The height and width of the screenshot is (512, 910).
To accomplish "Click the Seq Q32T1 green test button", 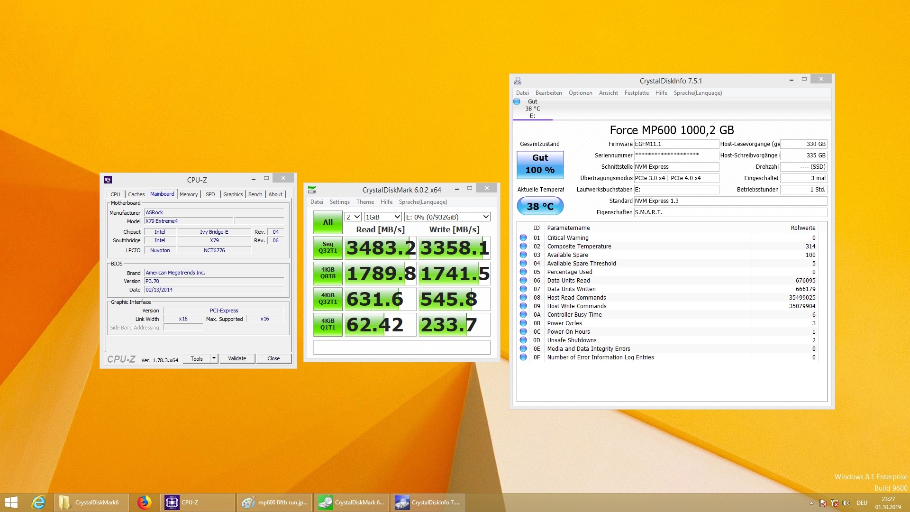I will 328,247.
